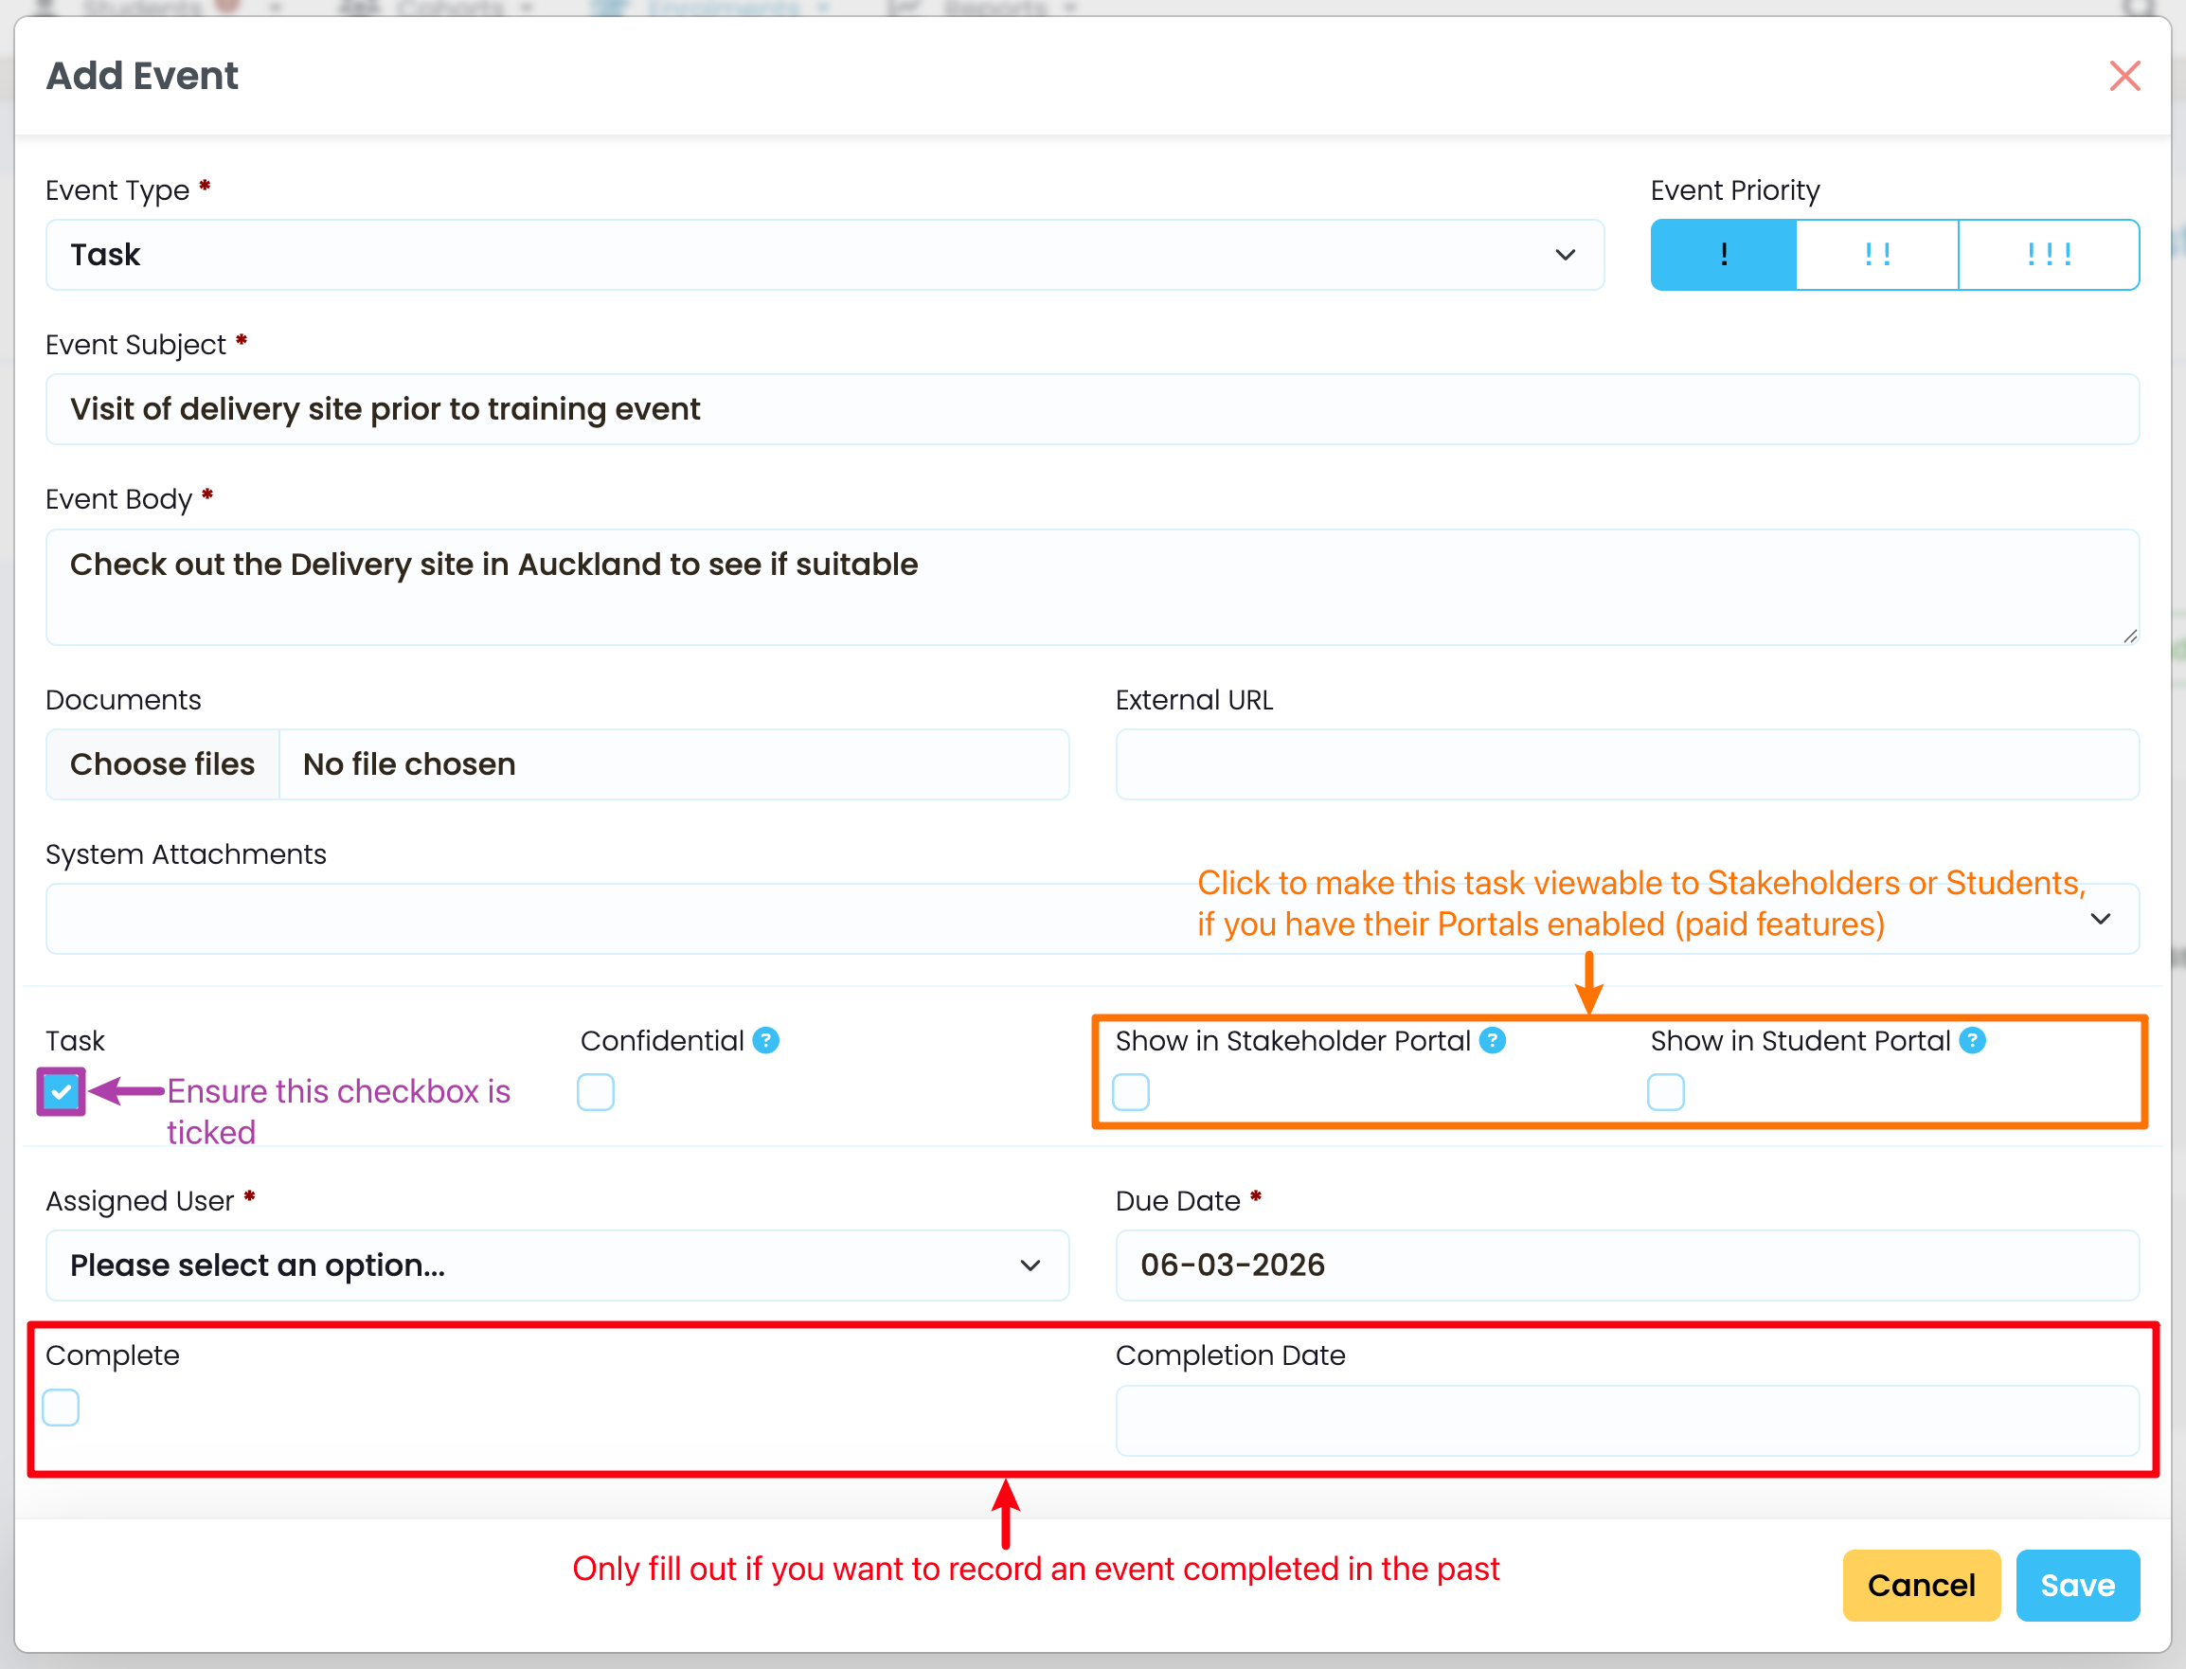Click the Student Portal help icon
The height and width of the screenshot is (1669, 2186).
pos(1973,1040)
